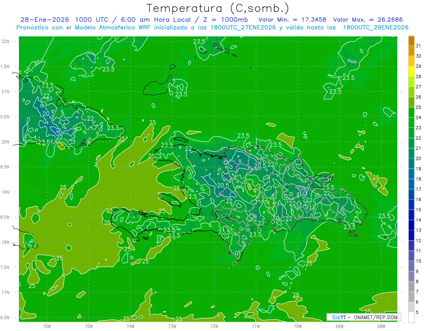Click the colorbar label '20'

coord(419,159)
